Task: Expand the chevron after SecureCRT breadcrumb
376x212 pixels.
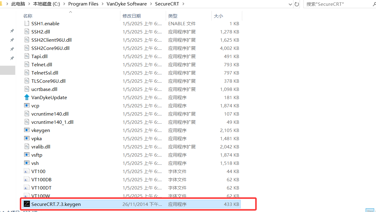Action: coord(183,4)
